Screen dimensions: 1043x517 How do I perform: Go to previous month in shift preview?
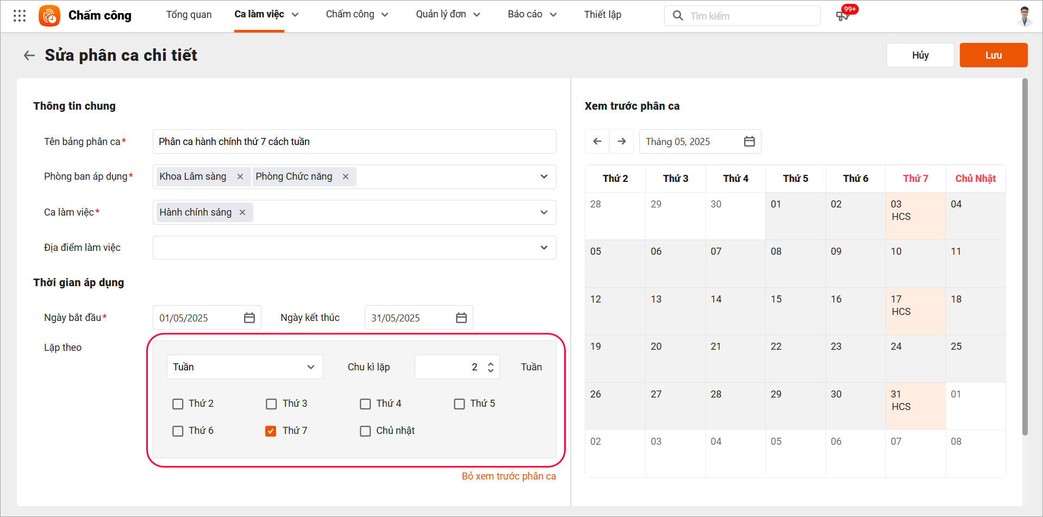pyautogui.click(x=597, y=142)
